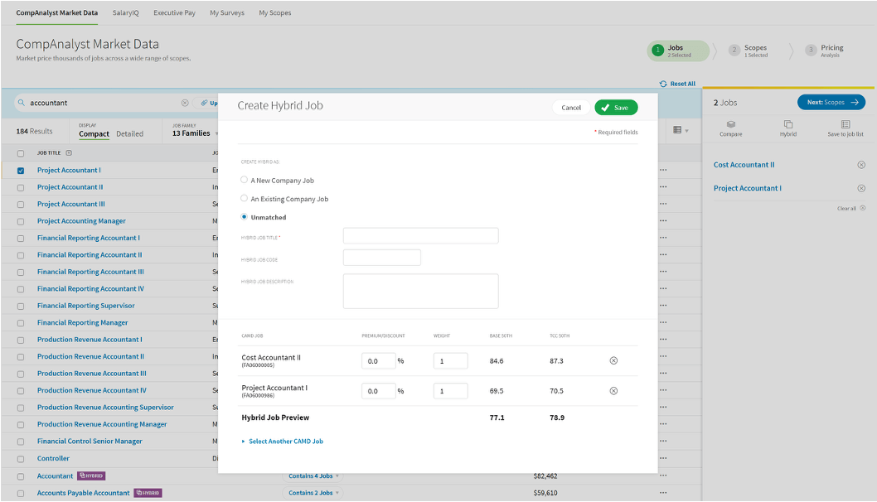Open Financial Reporting Accountant IV link
The height and width of the screenshot is (502, 877).
90,288
